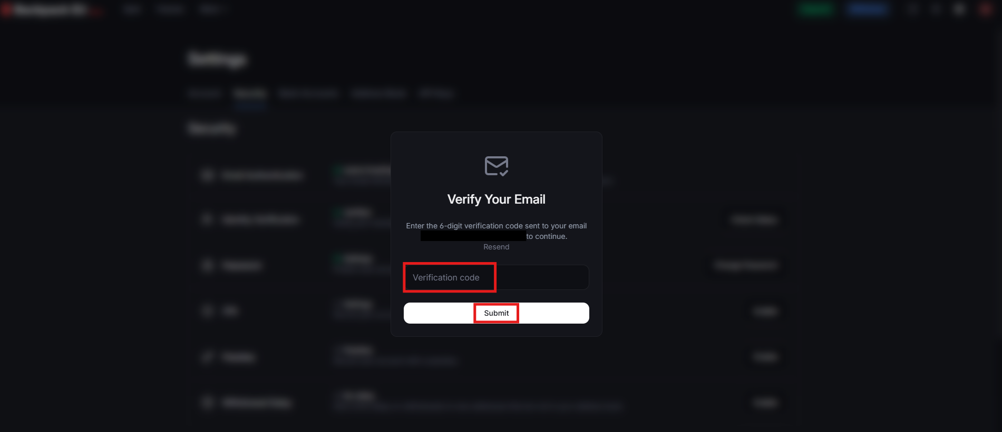The width and height of the screenshot is (1002, 432).
Task: Focus the Verification code input field
Action: pos(496,277)
